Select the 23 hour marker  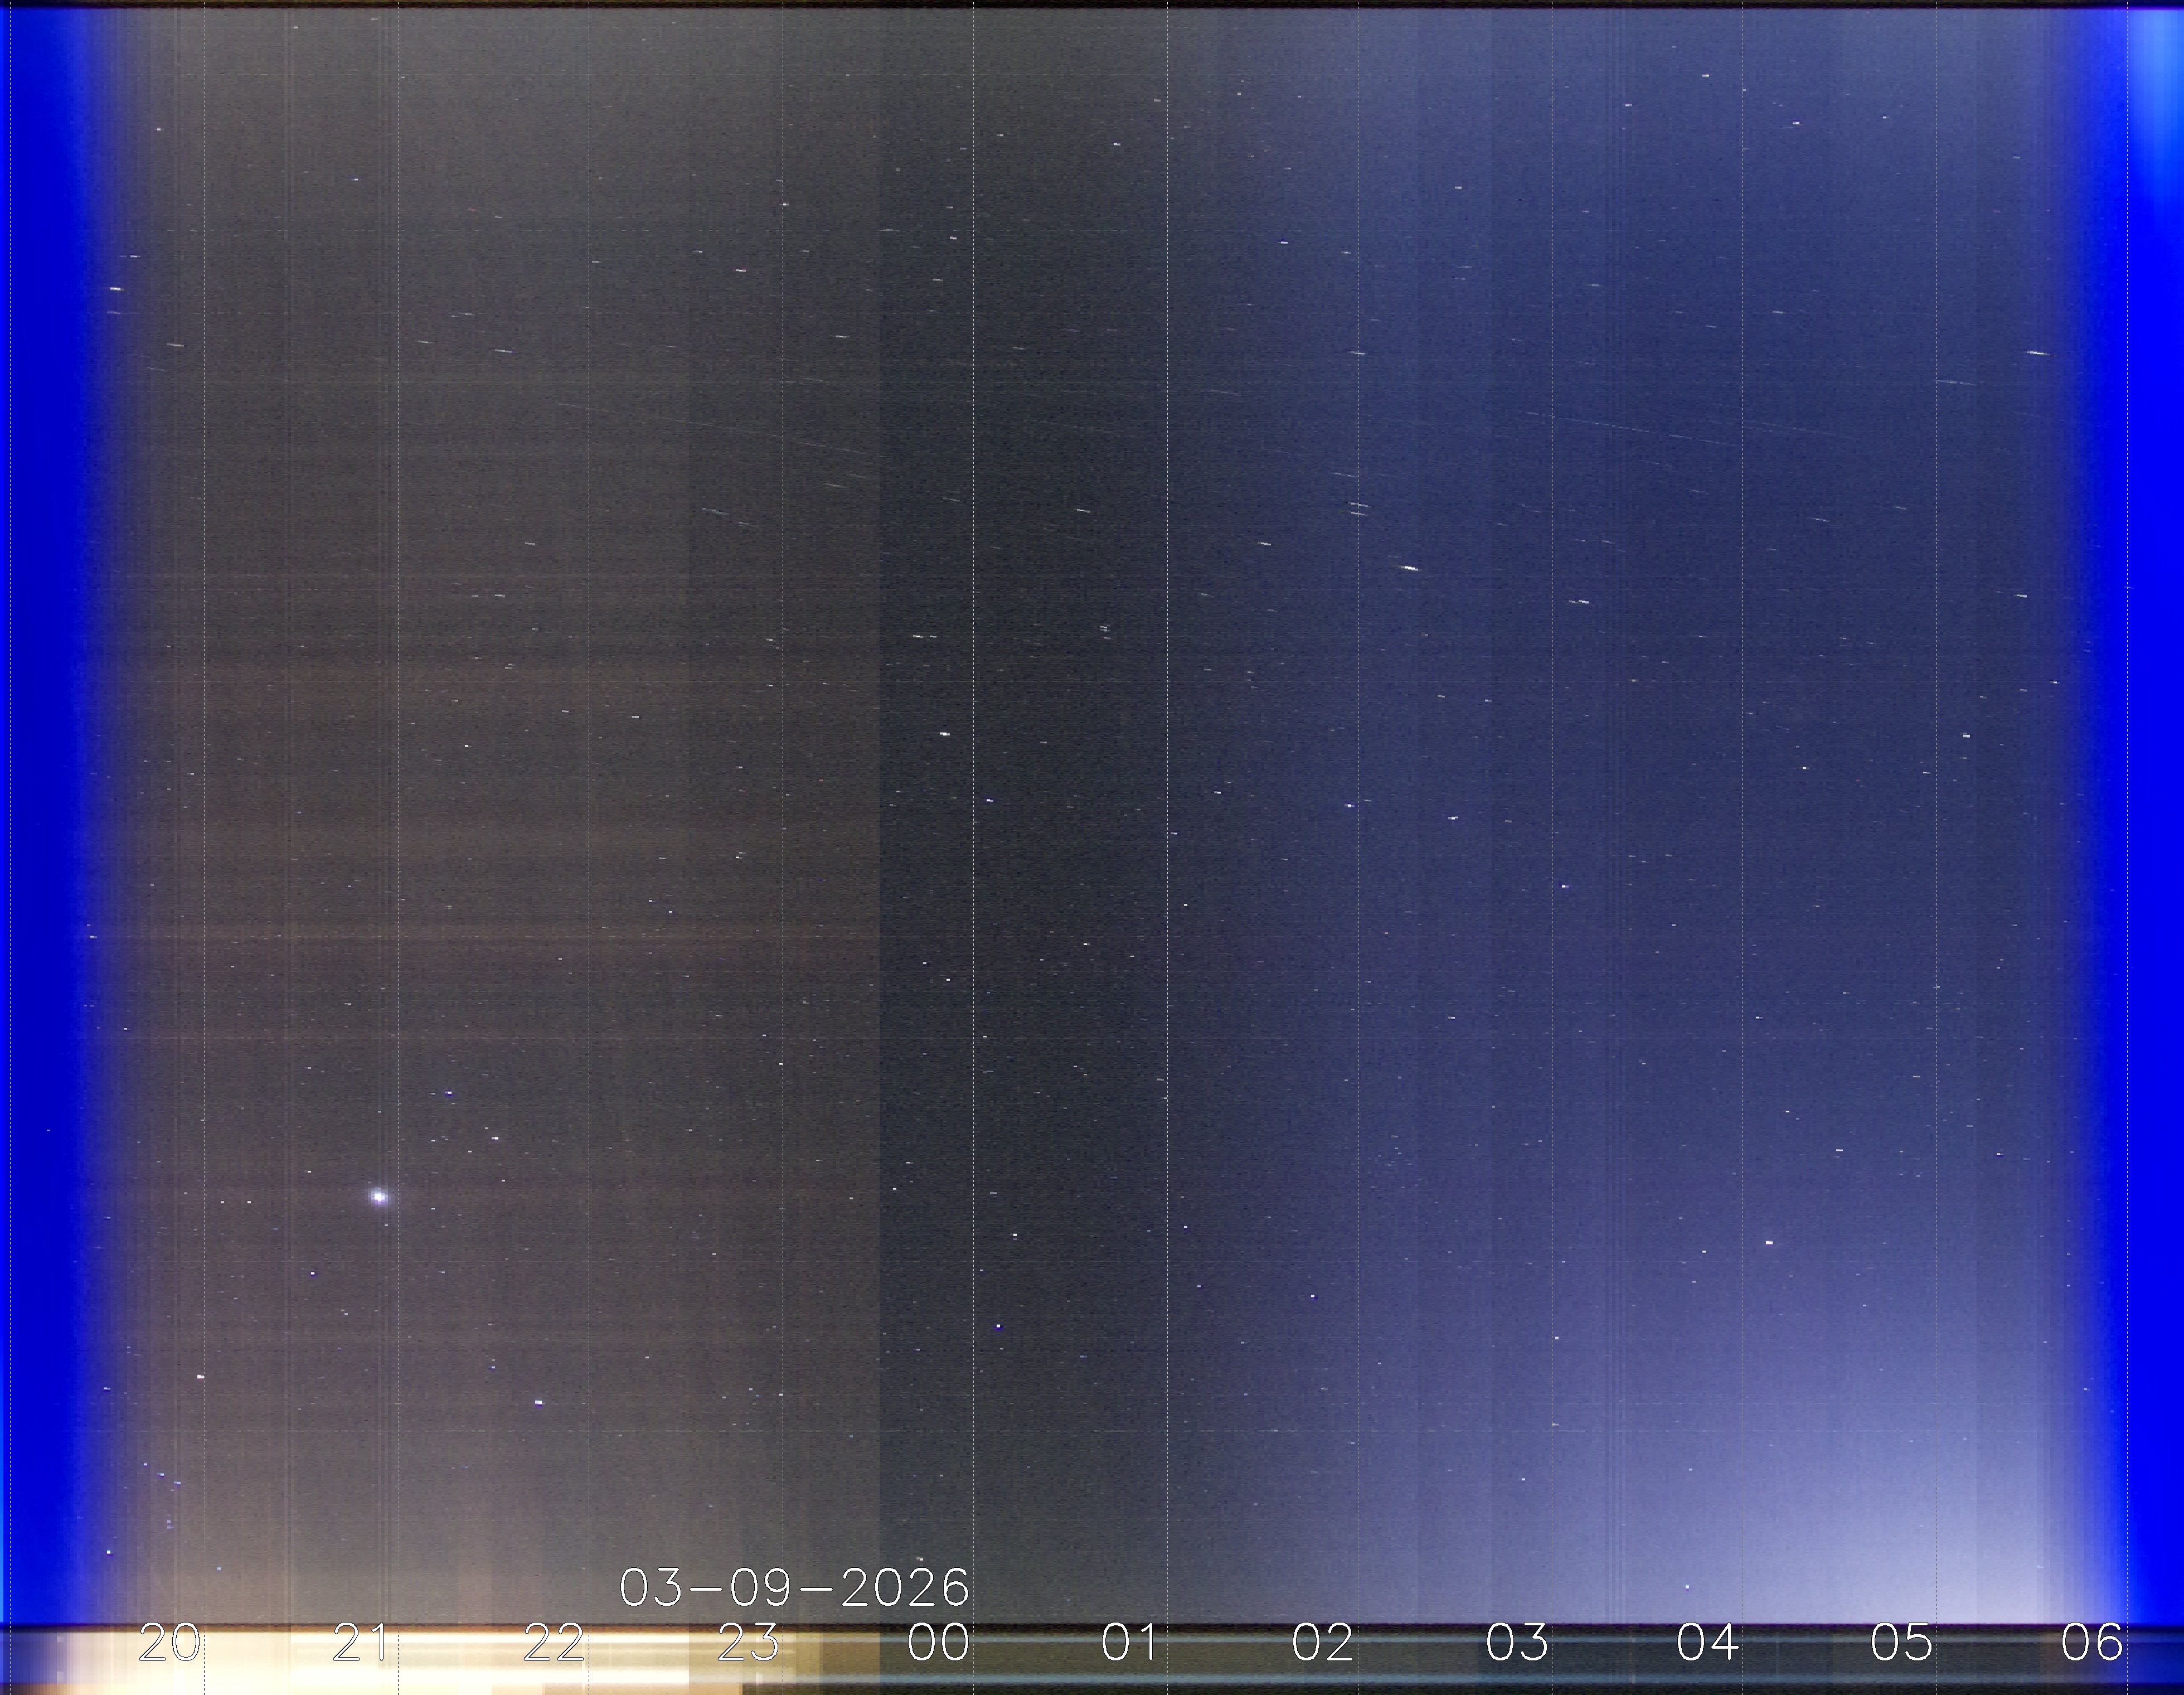pyautogui.click(x=748, y=1642)
